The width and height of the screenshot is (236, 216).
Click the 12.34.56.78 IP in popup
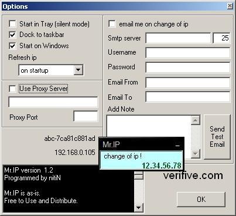click(x=162, y=166)
